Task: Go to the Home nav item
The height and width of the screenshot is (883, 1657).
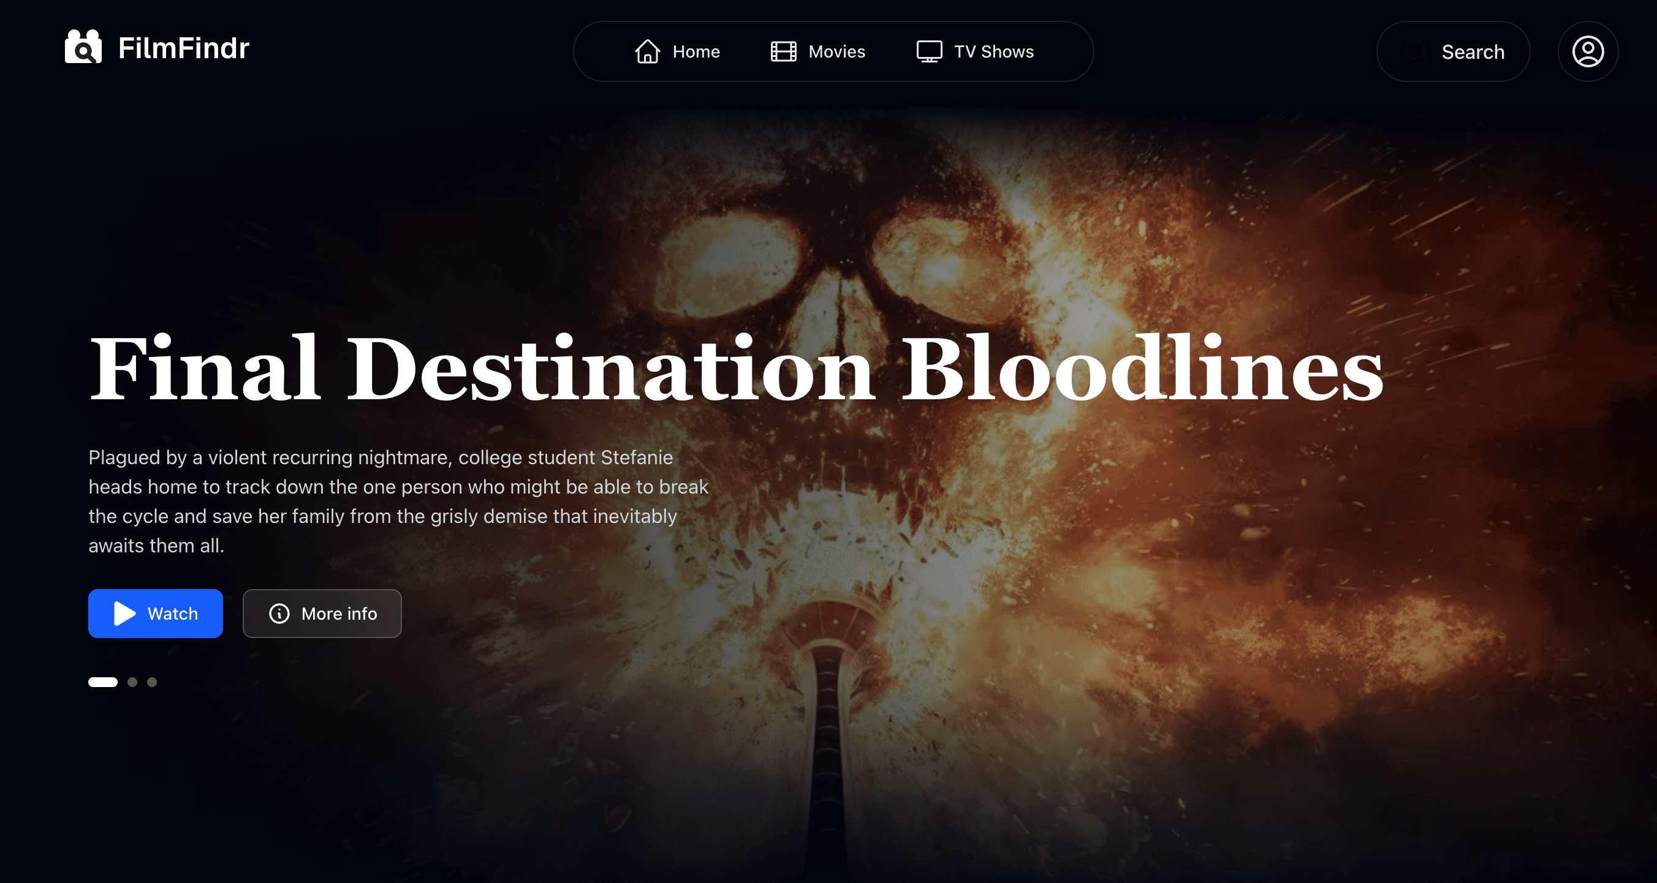Action: (677, 51)
